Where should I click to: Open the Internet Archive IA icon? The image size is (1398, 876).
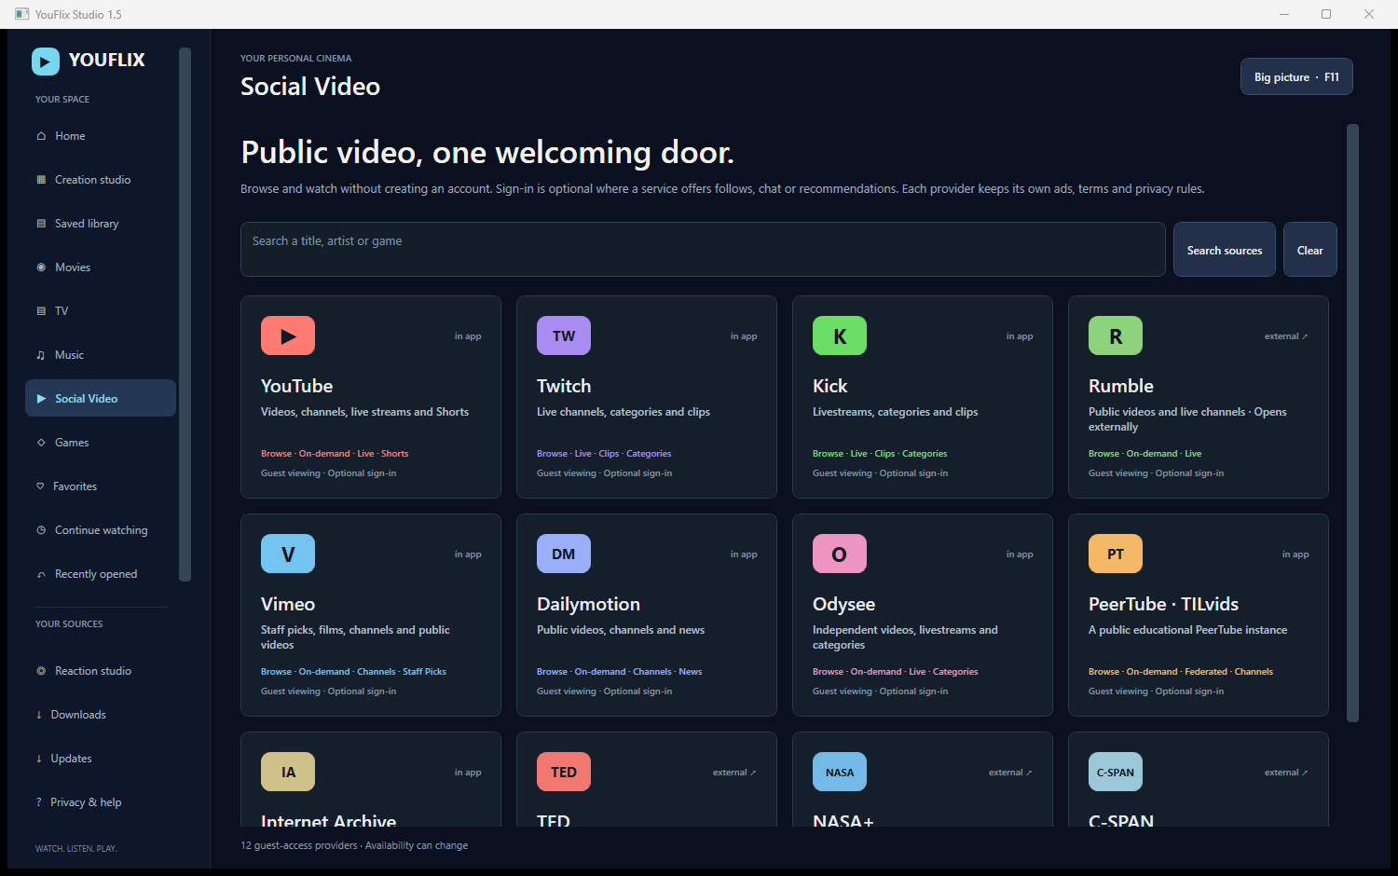[x=288, y=772]
